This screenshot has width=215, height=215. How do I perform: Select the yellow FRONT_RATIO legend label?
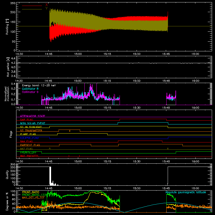[31, 192]
